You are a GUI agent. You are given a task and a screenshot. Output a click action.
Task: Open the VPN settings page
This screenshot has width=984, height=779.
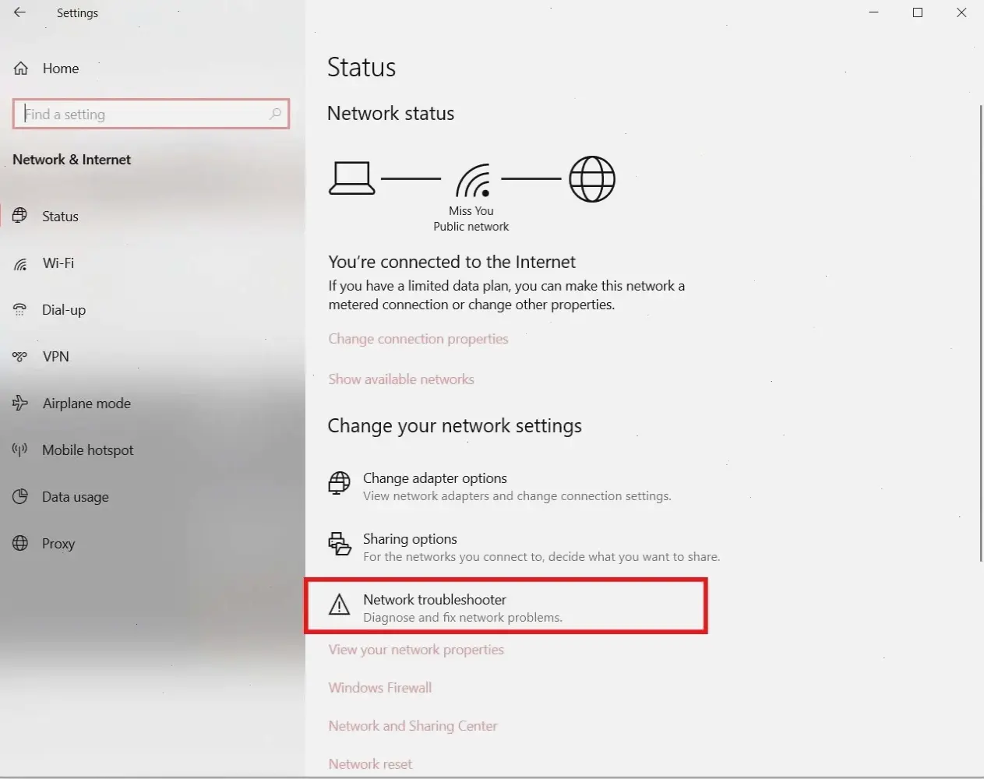[55, 357]
